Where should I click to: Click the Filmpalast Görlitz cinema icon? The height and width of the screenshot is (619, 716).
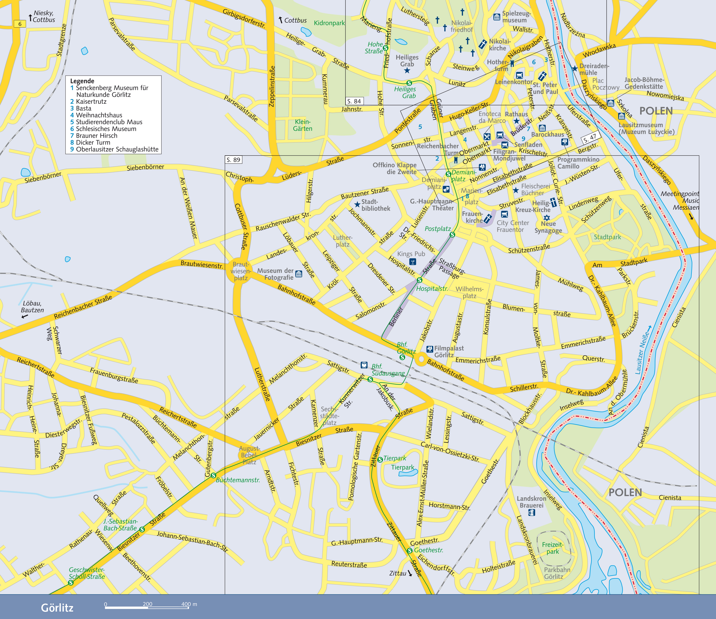430,349
